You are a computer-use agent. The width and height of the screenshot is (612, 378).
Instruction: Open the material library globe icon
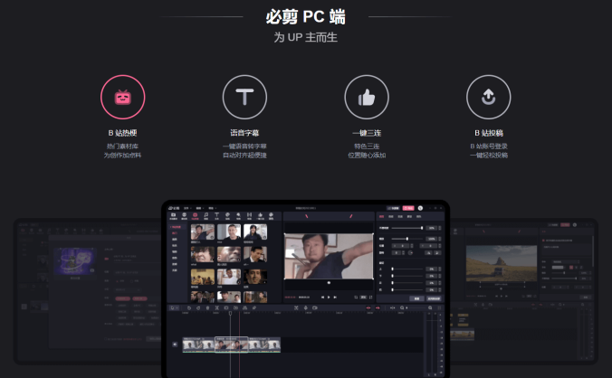pyautogui.click(x=184, y=216)
